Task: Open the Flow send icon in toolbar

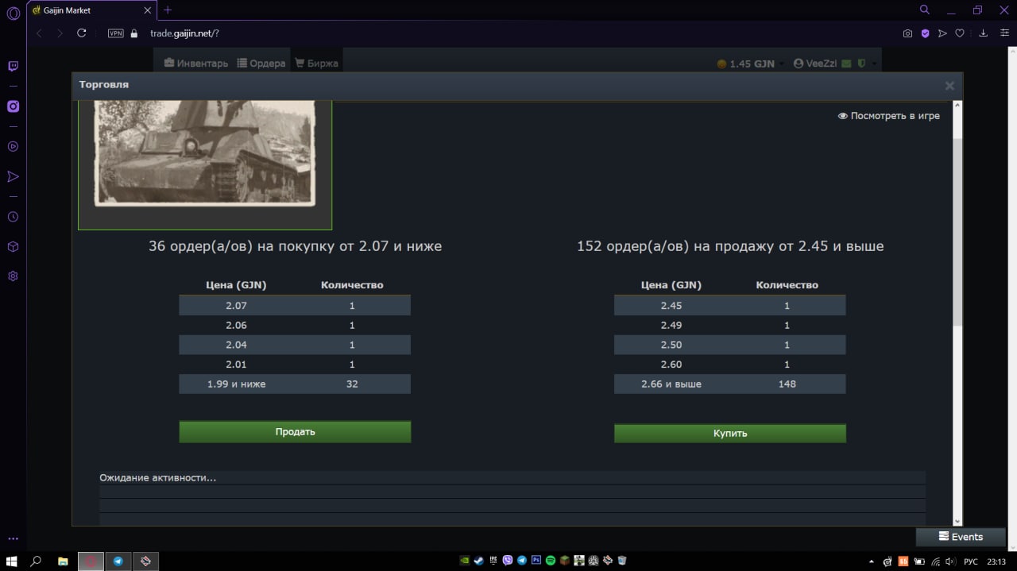Action: [942, 33]
